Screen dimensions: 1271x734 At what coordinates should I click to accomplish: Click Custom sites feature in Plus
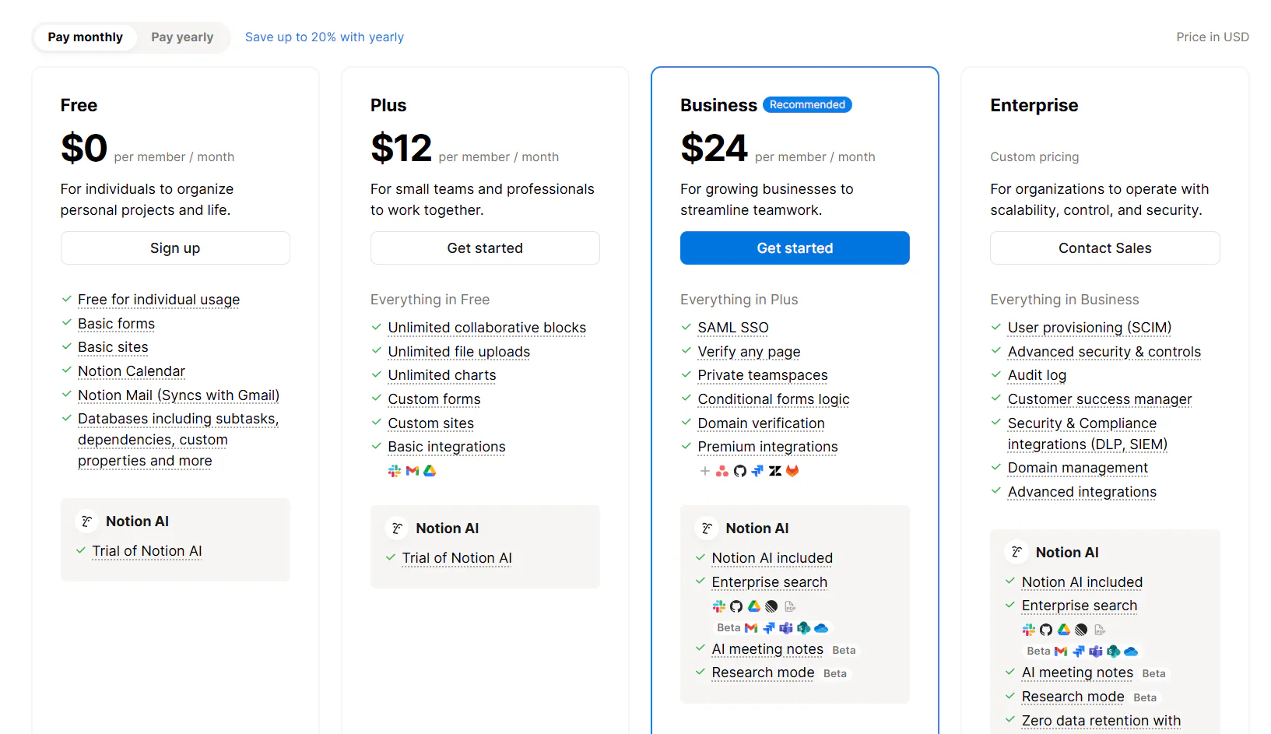pyautogui.click(x=431, y=423)
